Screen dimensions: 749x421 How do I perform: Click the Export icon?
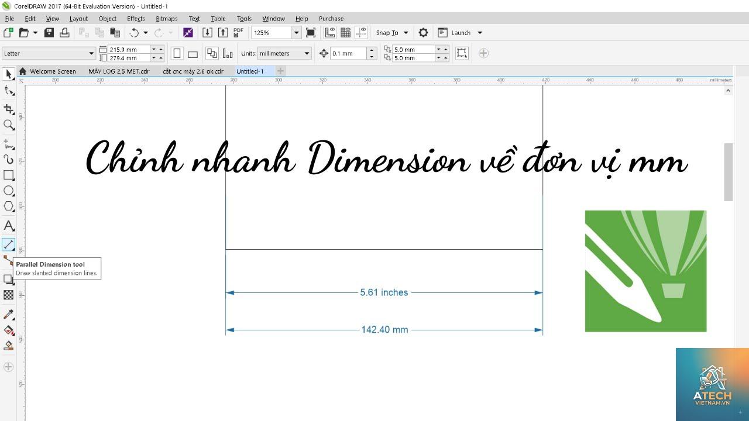pyautogui.click(x=223, y=33)
